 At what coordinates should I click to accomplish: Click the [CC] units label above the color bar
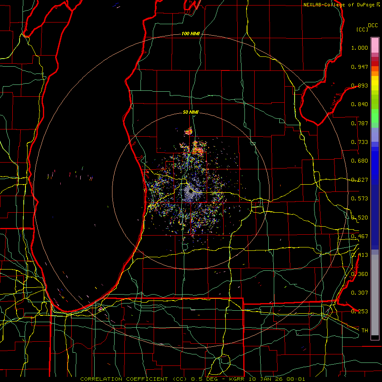coord(362,29)
